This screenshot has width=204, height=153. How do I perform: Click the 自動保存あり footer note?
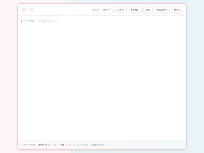[x=99, y=145]
